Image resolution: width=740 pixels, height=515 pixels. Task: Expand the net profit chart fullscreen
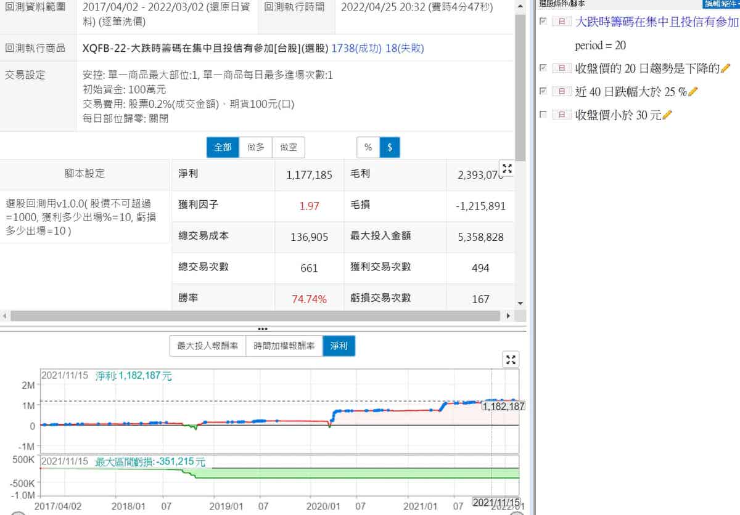tap(511, 360)
